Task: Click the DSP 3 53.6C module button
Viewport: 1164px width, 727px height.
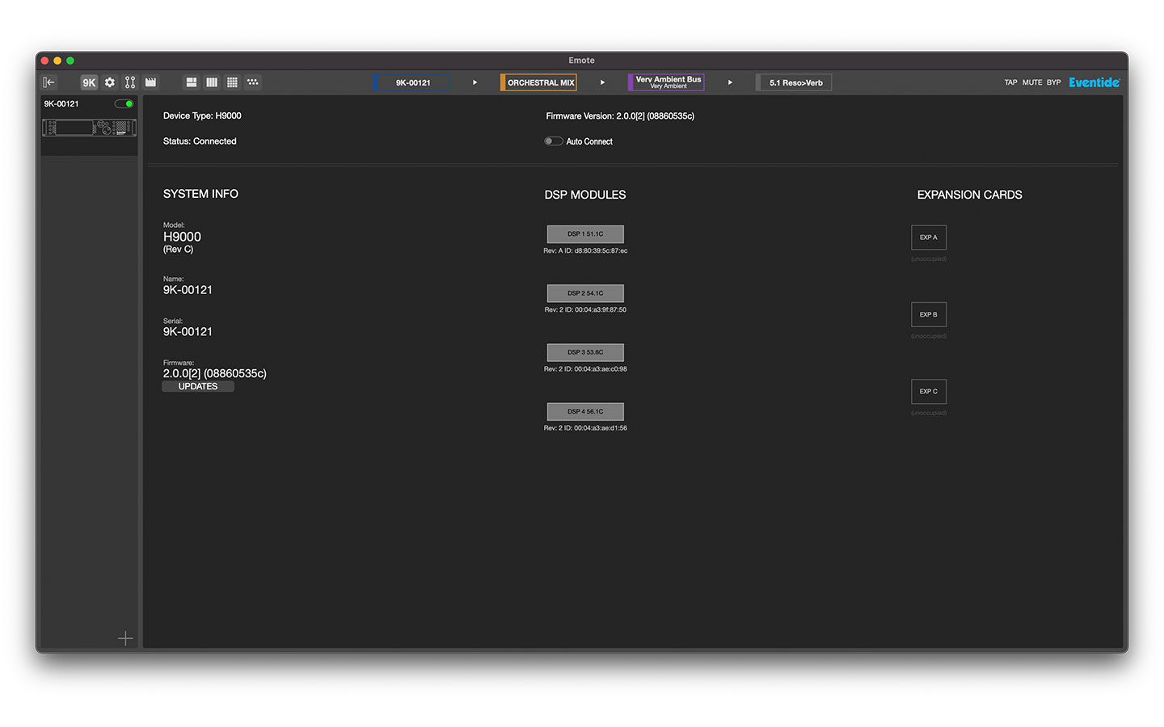Action: pos(585,352)
